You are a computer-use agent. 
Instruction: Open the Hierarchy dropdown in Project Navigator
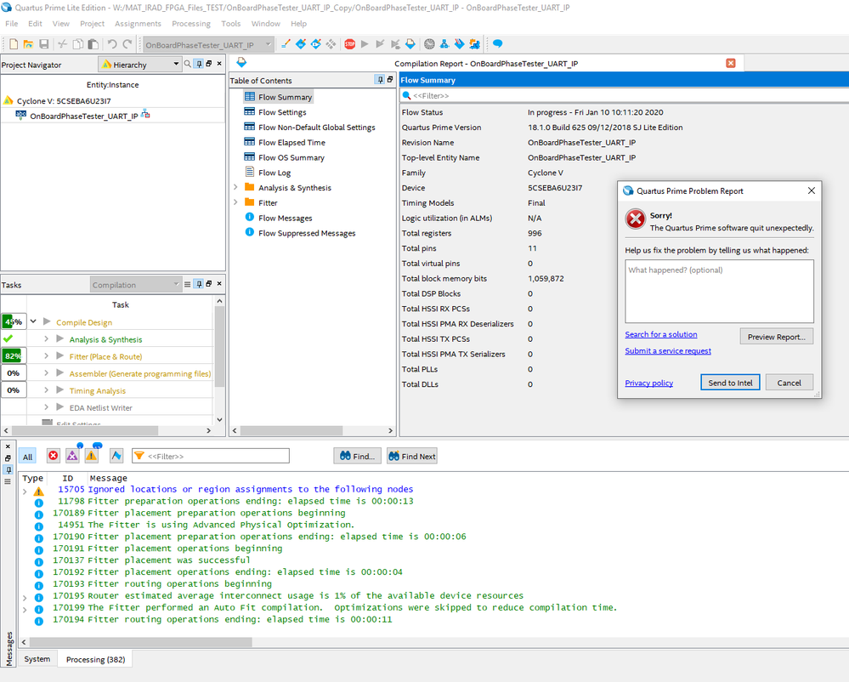click(176, 65)
